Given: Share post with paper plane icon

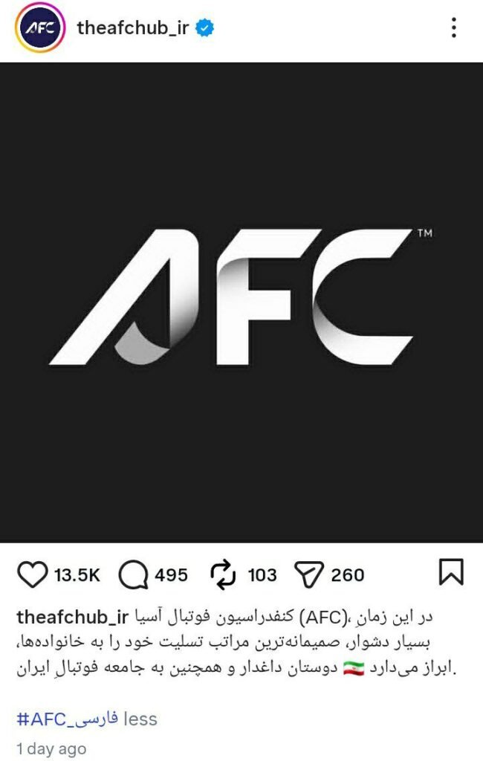Looking at the screenshot, I should [x=308, y=575].
